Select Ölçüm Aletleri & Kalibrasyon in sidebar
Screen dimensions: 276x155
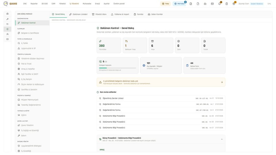pyautogui.click(x=32, y=84)
